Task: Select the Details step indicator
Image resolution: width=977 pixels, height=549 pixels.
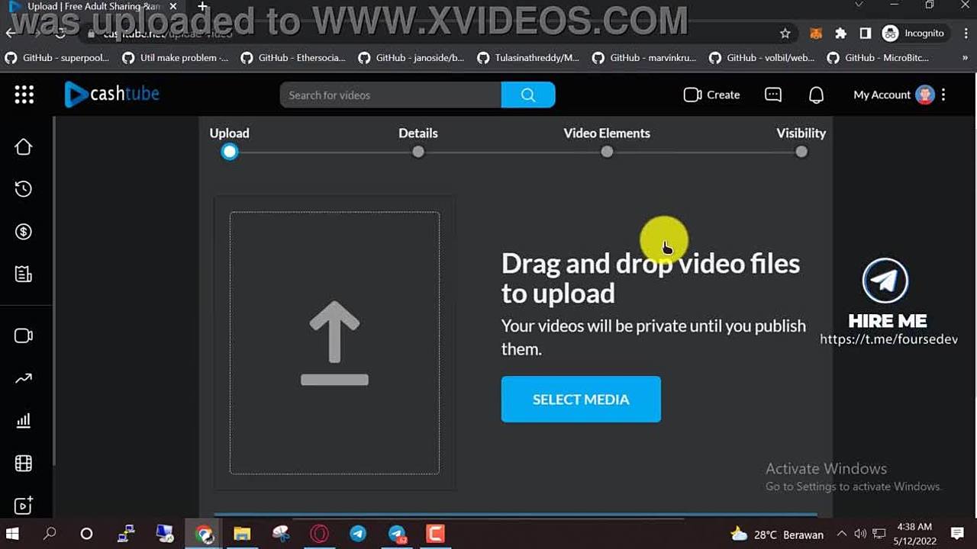Action: pyautogui.click(x=418, y=152)
